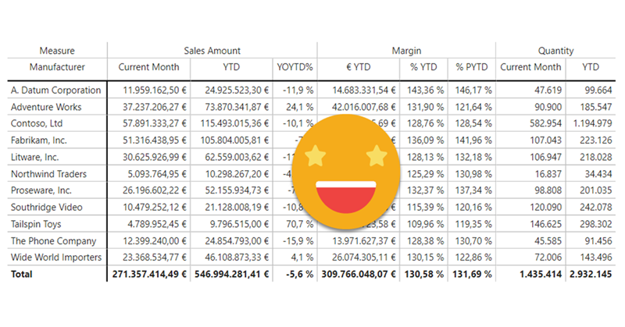Select the Contoso, Ltd row label
Screen dimensions: 625x327
point(37,124)
